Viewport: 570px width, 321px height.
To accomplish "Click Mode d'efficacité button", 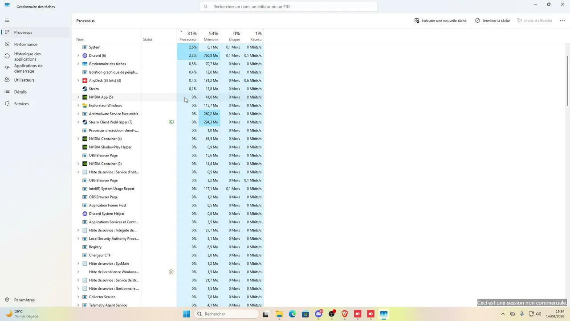I will [x=534, y=21].
